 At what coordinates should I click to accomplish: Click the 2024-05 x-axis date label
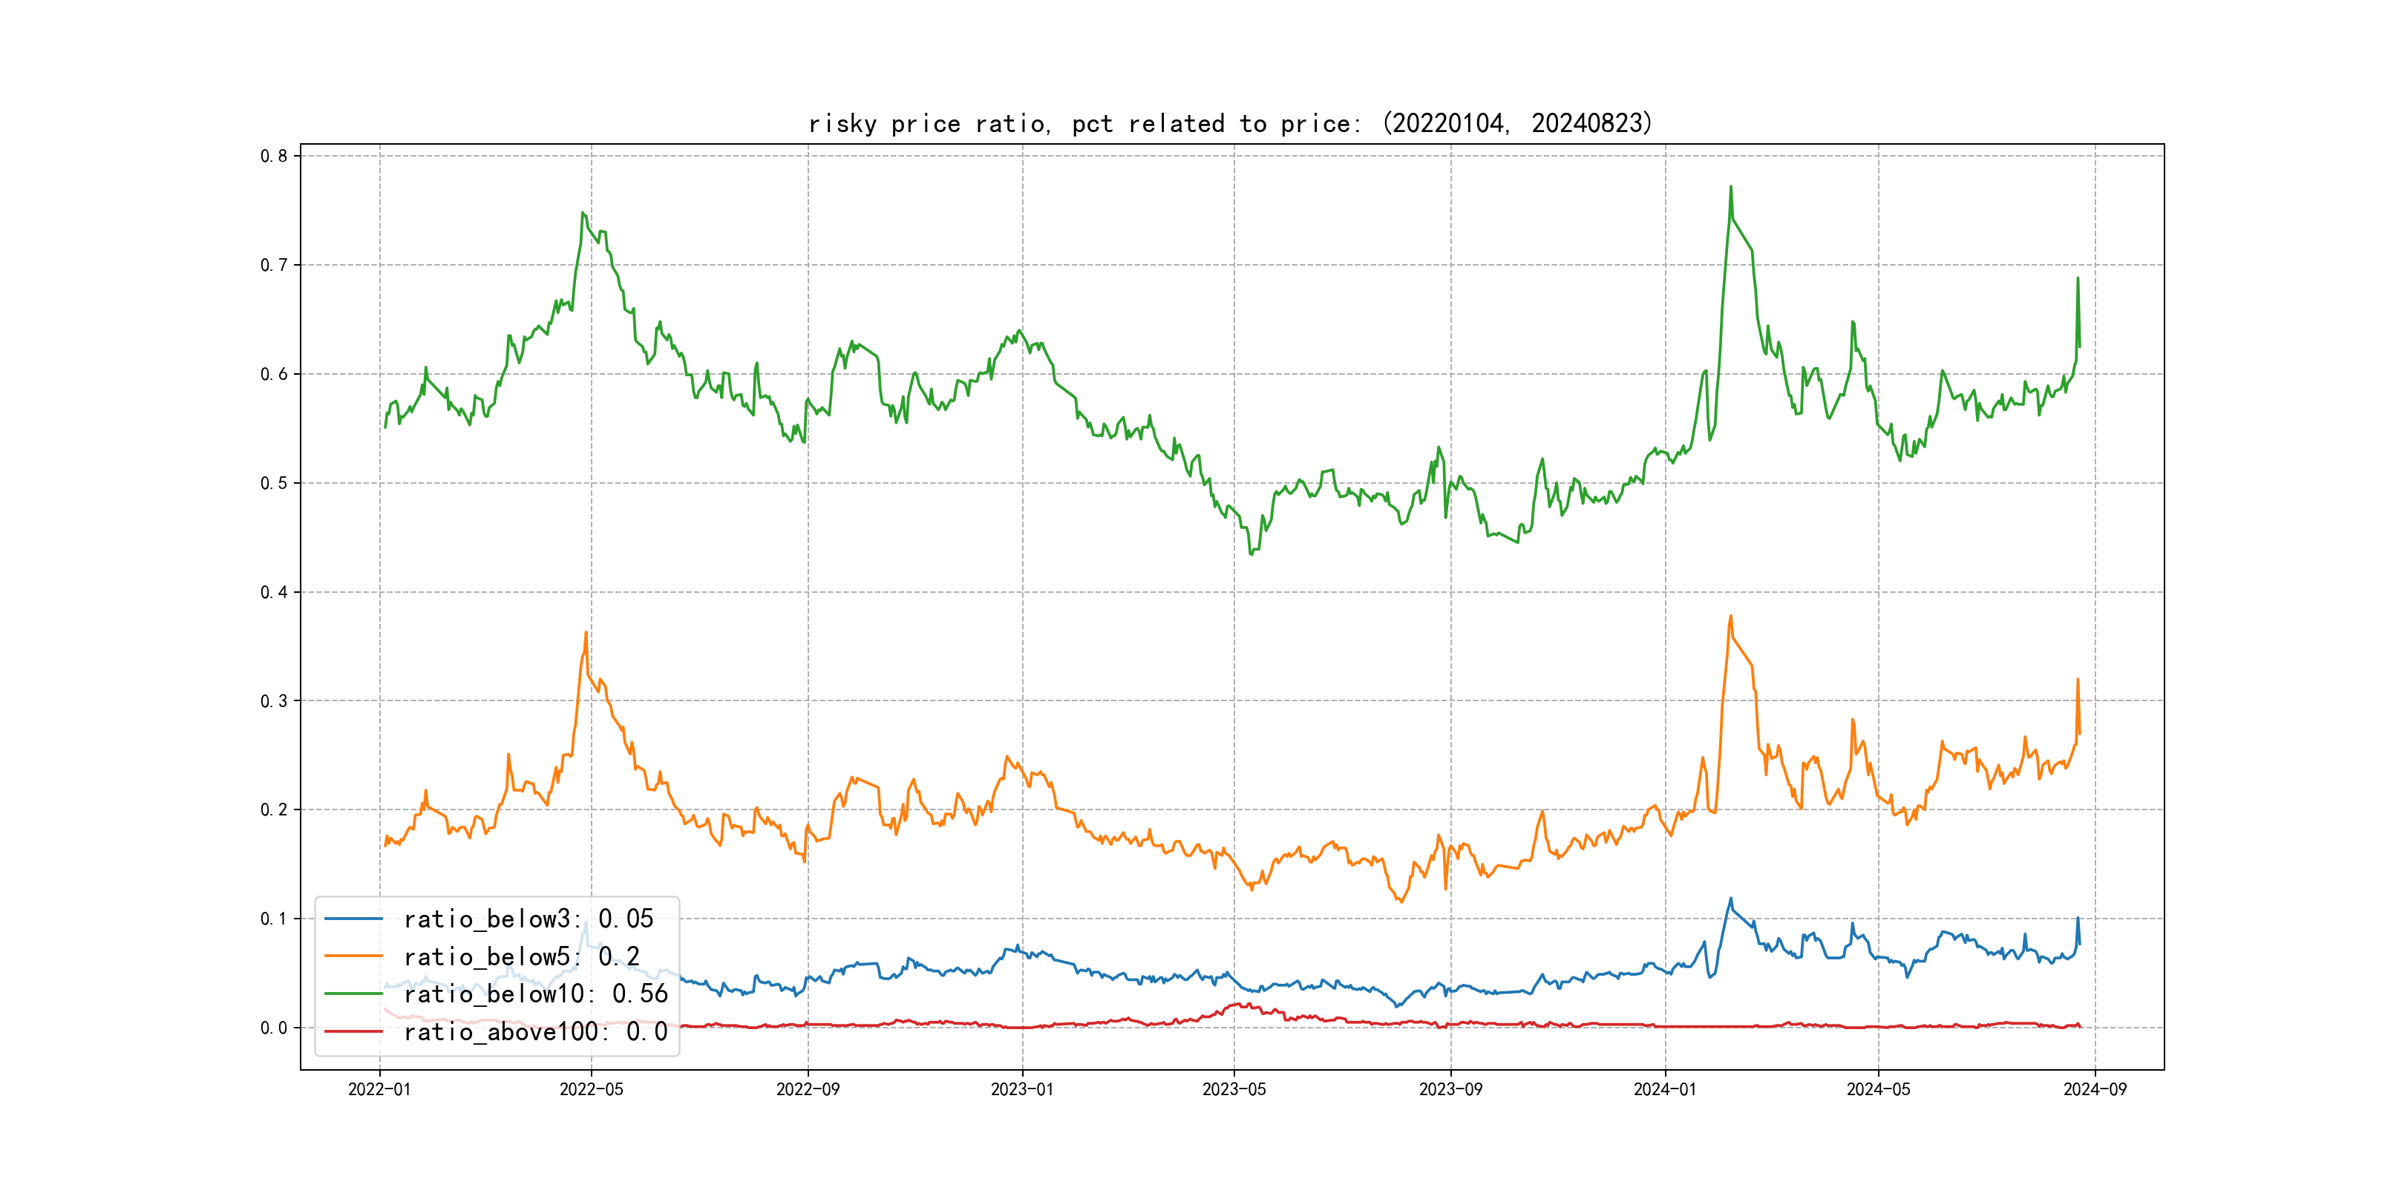[1879, 1089]
